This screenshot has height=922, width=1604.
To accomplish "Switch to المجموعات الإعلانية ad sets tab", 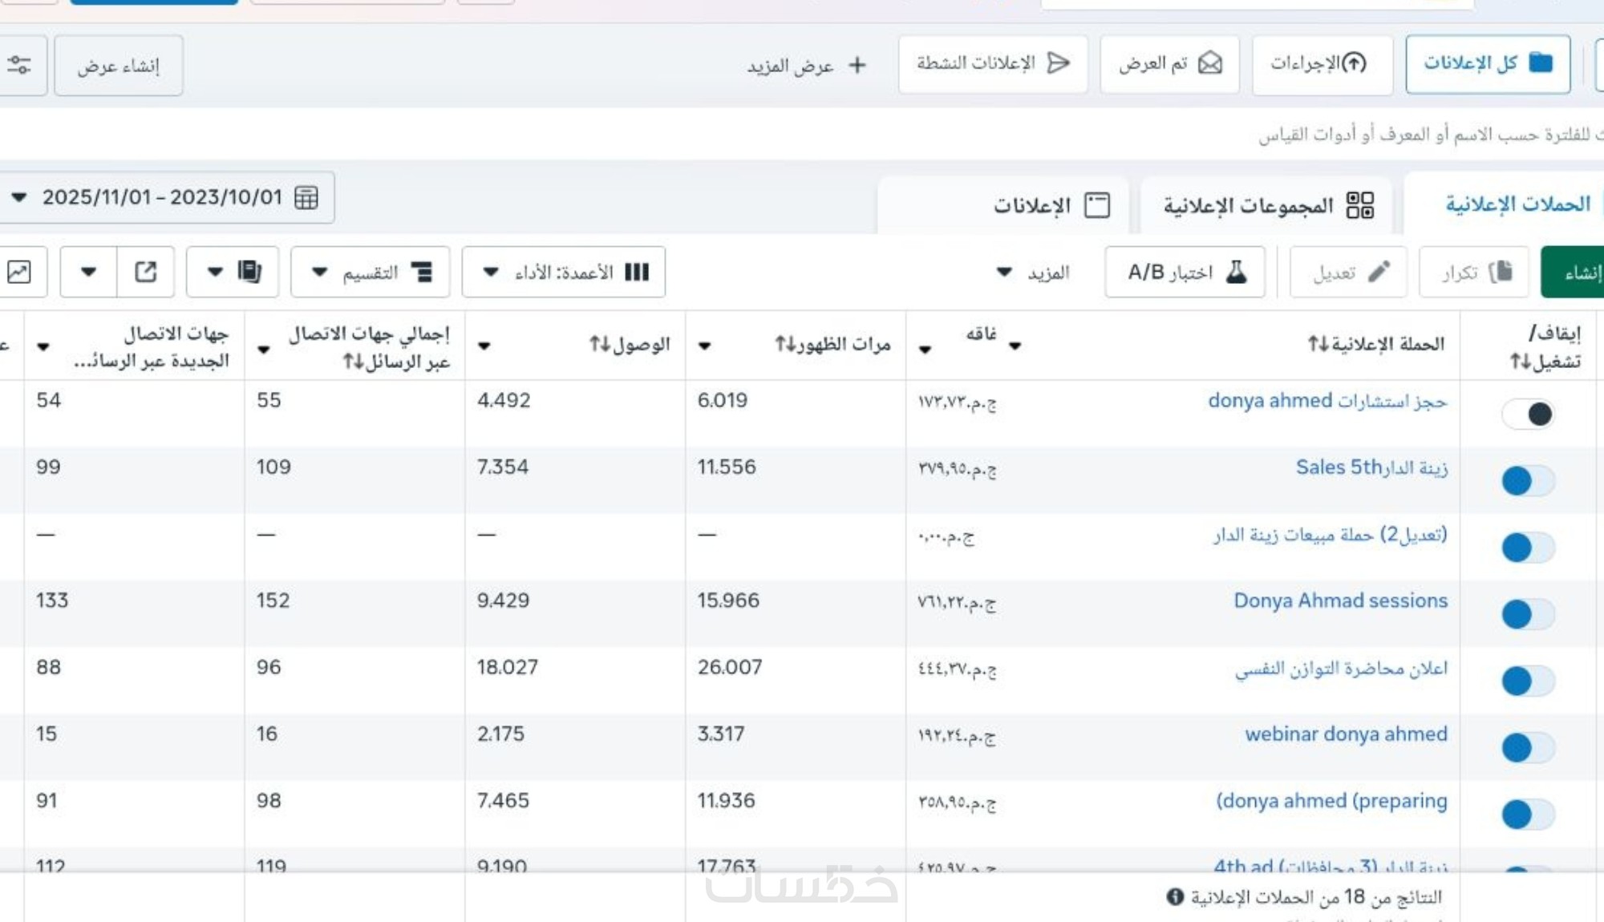I will [x=1267, y=205].
